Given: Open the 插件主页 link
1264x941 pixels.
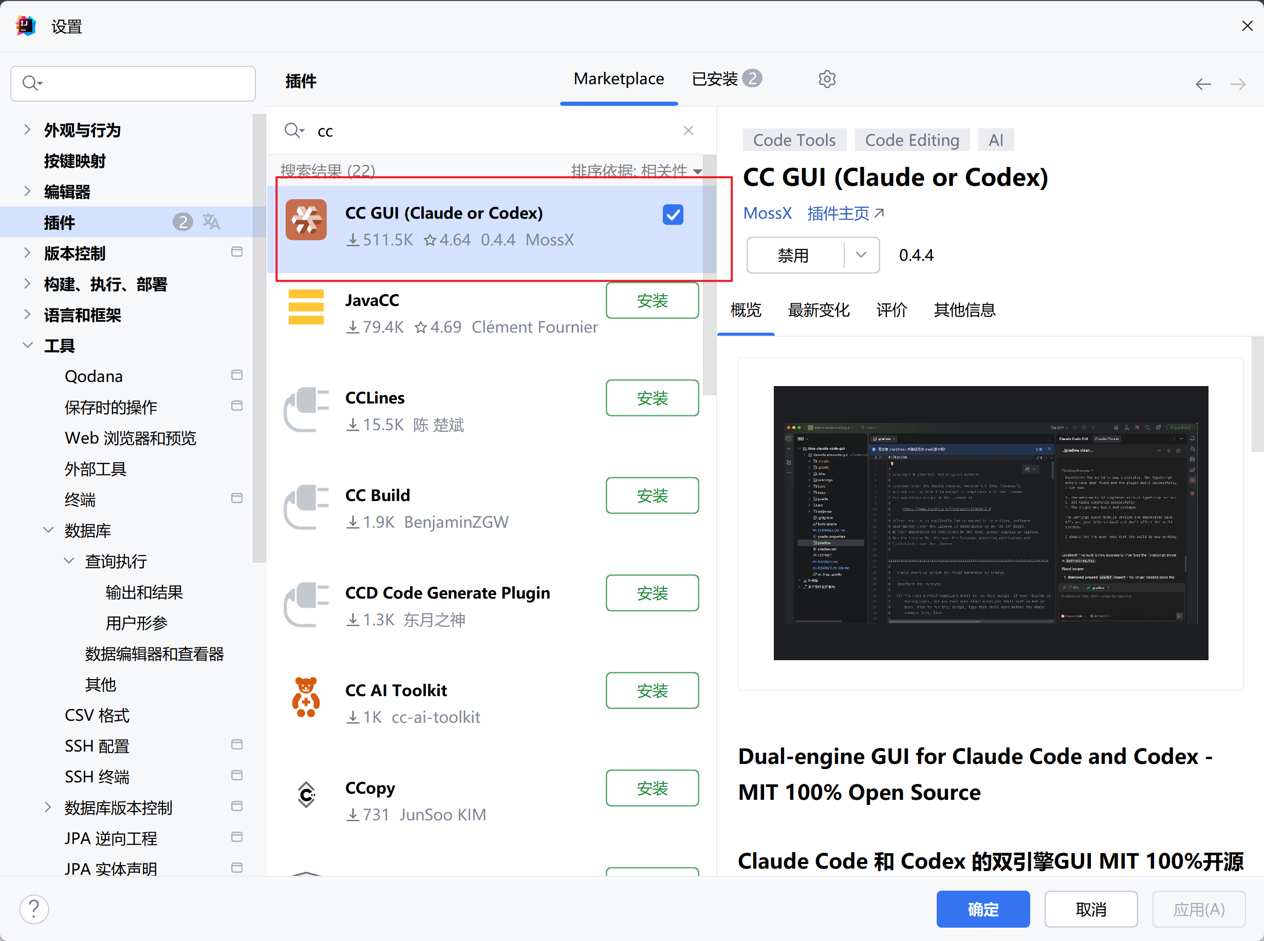Looking at the screenshot, I should 846,213.
